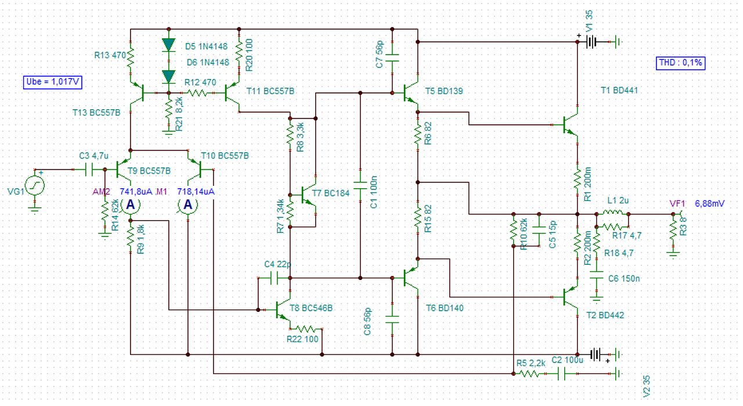Select resistor R6 82
743x406 pixels.
point(417,135)
